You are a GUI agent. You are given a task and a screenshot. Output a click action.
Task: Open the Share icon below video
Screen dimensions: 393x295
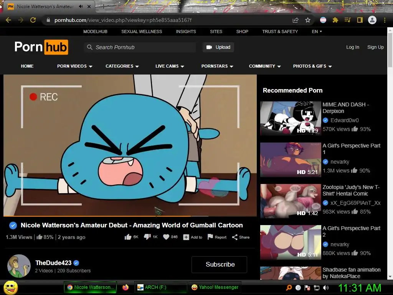click(234, 237)
